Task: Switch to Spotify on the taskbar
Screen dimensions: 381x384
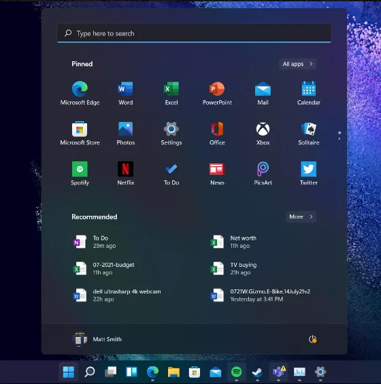Action: [236, 372]
